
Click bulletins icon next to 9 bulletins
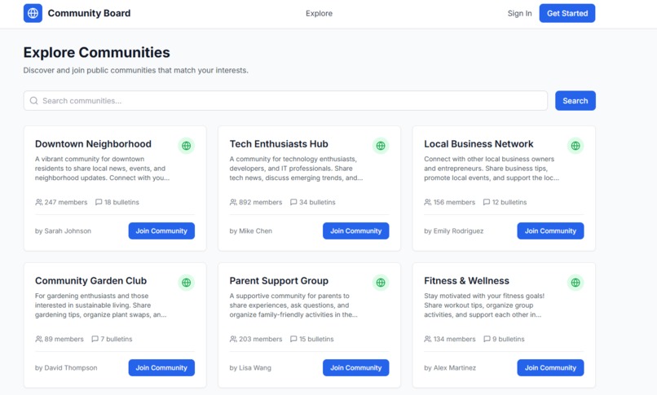(x=487, y=339)
